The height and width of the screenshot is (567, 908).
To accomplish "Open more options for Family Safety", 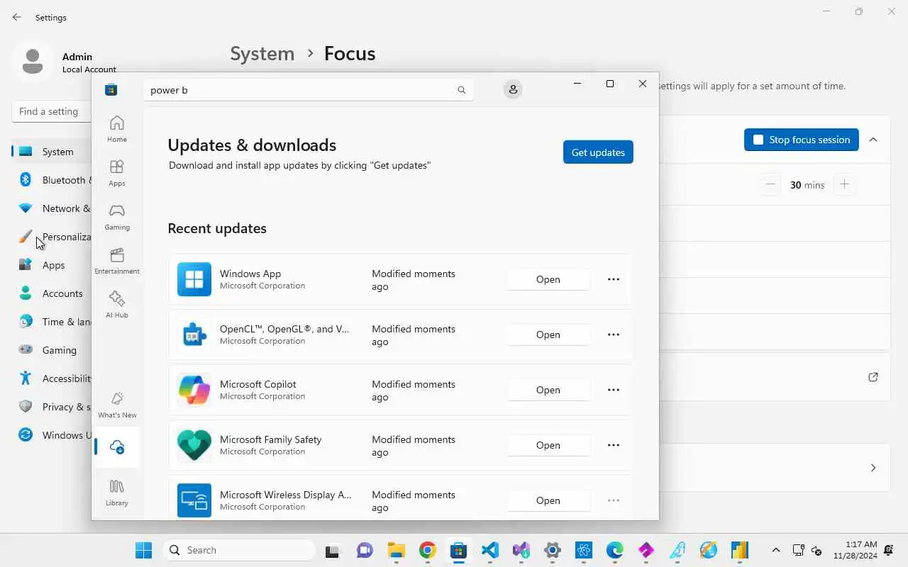I will 614,445.
